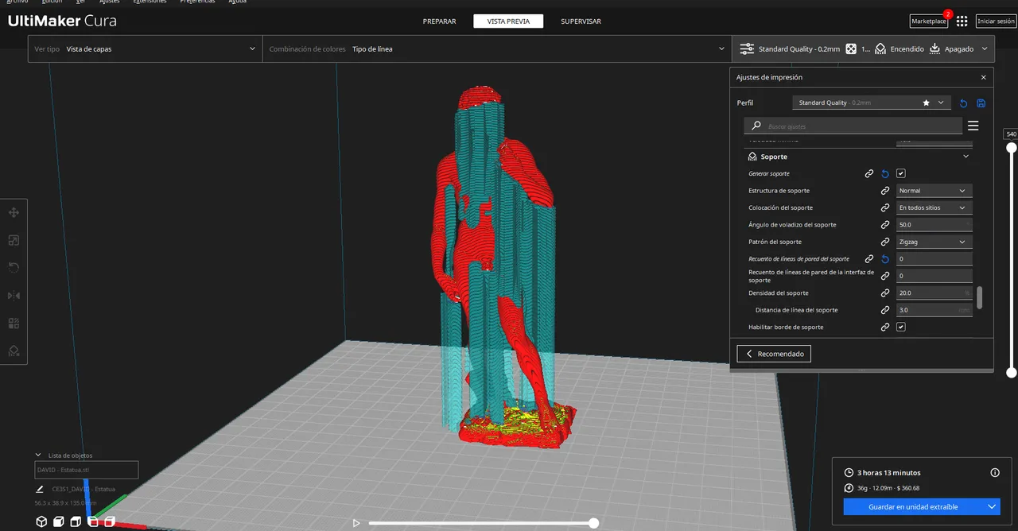Click the Iniciar sesión button
The width and height of the screenshot is (1018, 531).
(x=996, y=21)
